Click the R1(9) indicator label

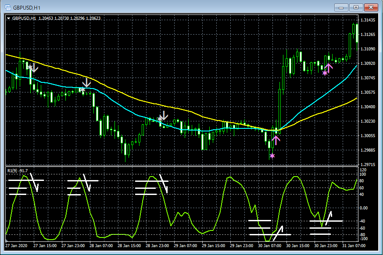(x=18, y=171)
